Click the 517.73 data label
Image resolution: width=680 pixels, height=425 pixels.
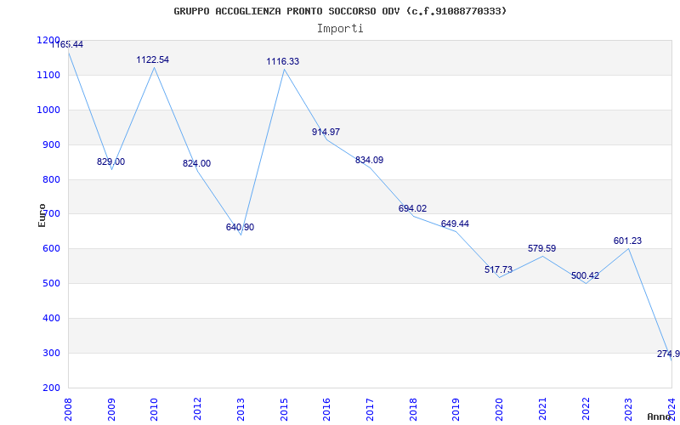498,269
